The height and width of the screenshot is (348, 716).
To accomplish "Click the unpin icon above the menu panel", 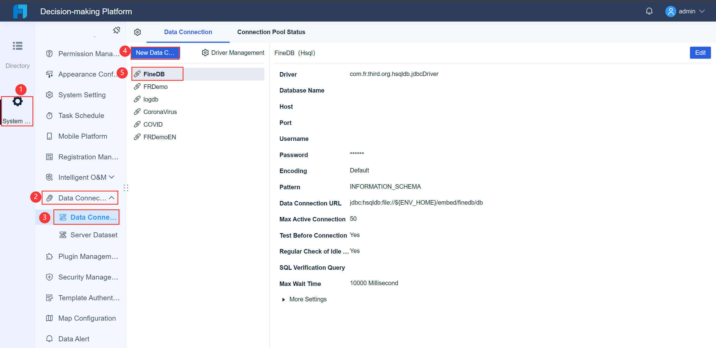I will [x=117, y=30].
